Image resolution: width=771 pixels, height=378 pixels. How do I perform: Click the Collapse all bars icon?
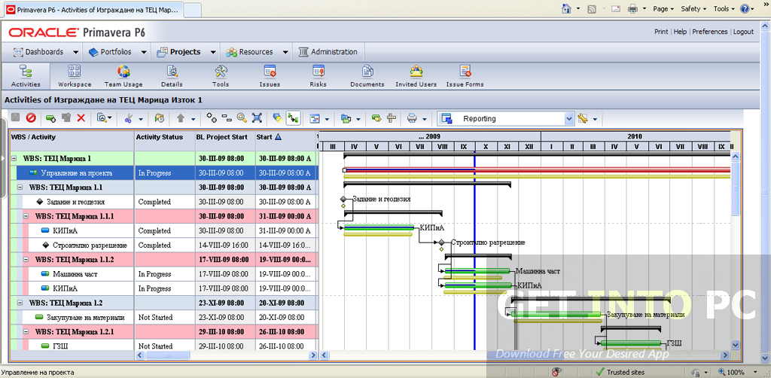(227, 118)
